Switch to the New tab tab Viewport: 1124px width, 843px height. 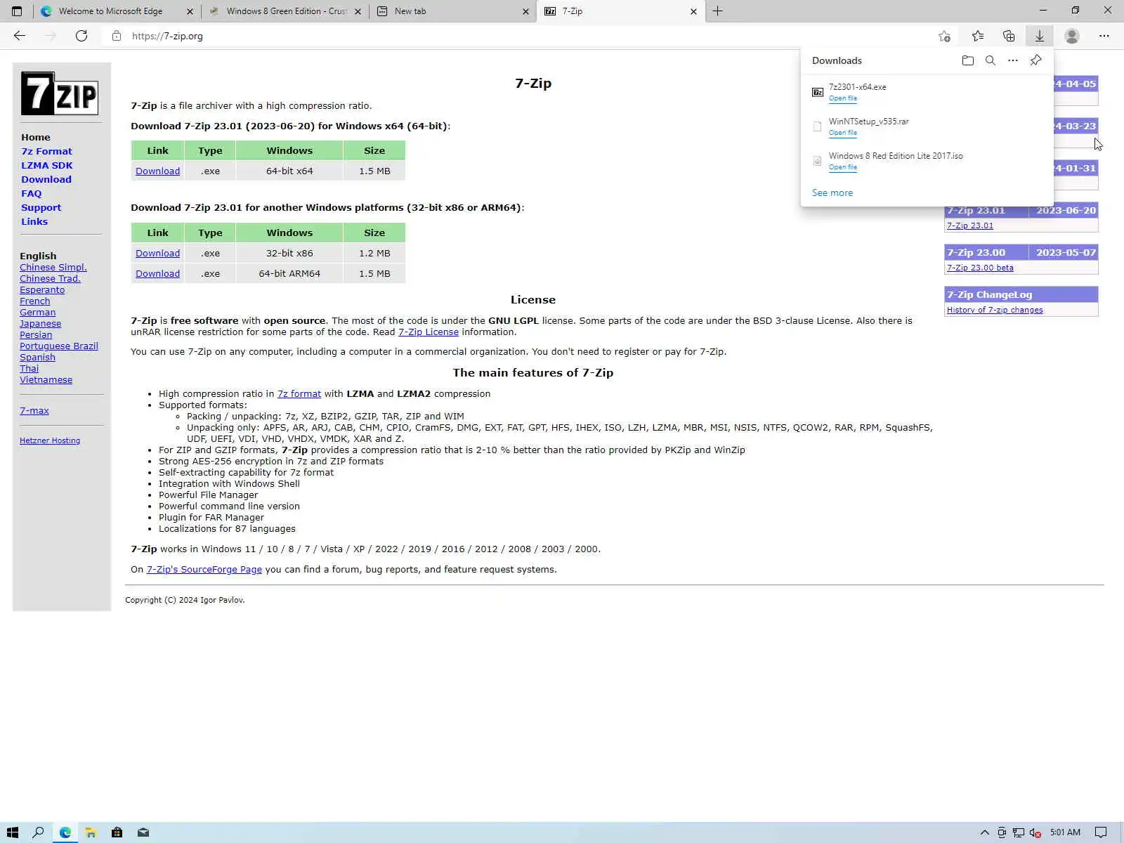[x=453, y=11]
